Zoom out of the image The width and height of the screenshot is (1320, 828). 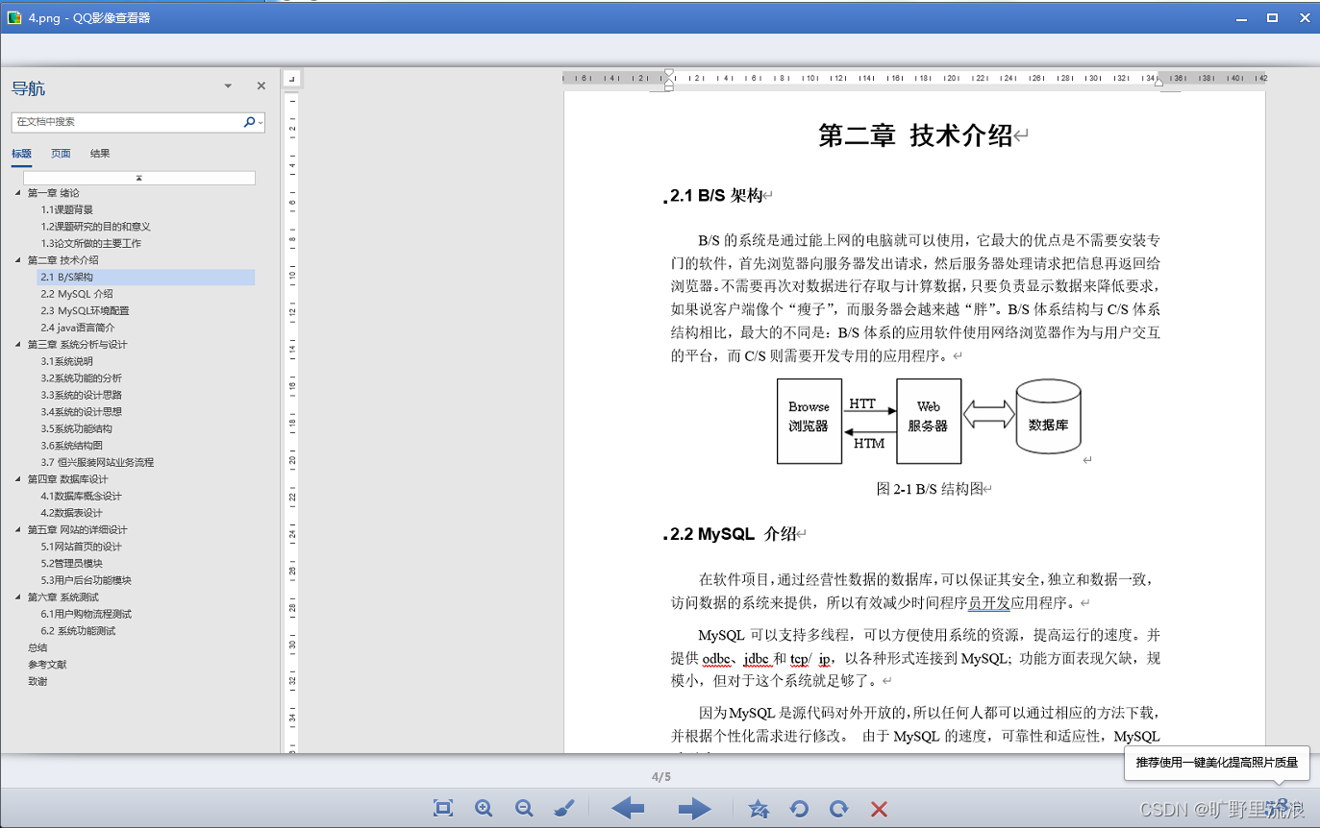(x=523, y=808)
